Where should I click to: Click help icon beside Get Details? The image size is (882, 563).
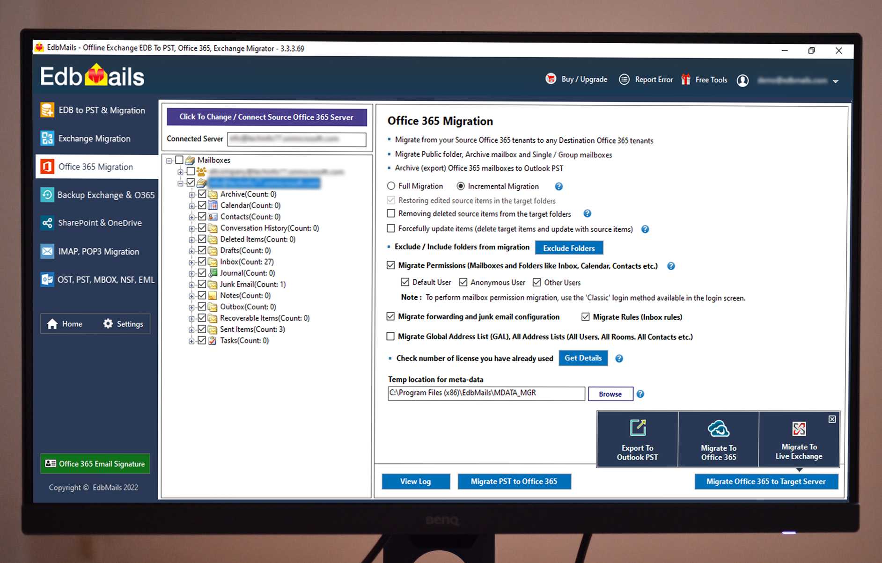[x=619, y=358]
